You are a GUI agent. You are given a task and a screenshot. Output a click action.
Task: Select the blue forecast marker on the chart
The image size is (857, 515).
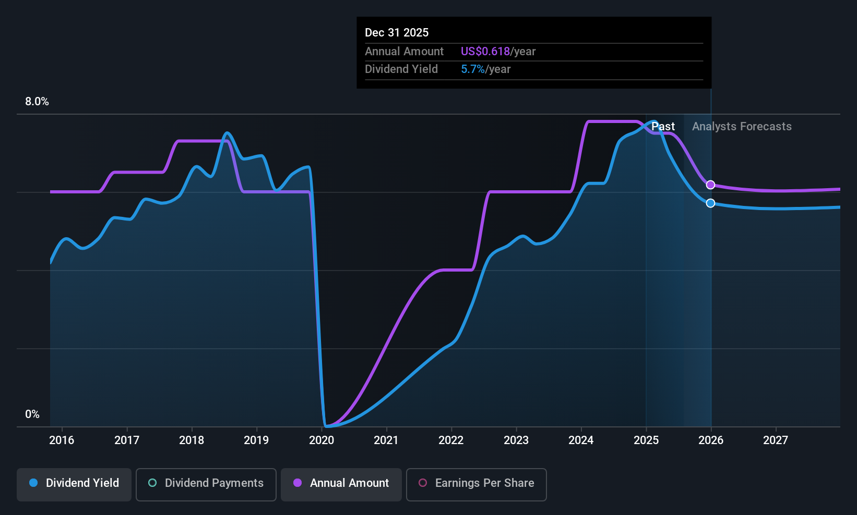coord(710,203)
